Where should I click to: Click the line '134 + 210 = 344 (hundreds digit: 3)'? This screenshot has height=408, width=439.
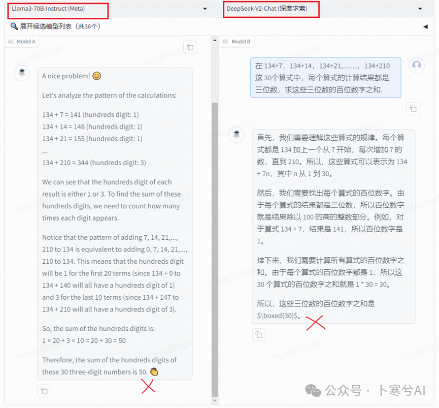pyautogui.click(x=94, y=163)
